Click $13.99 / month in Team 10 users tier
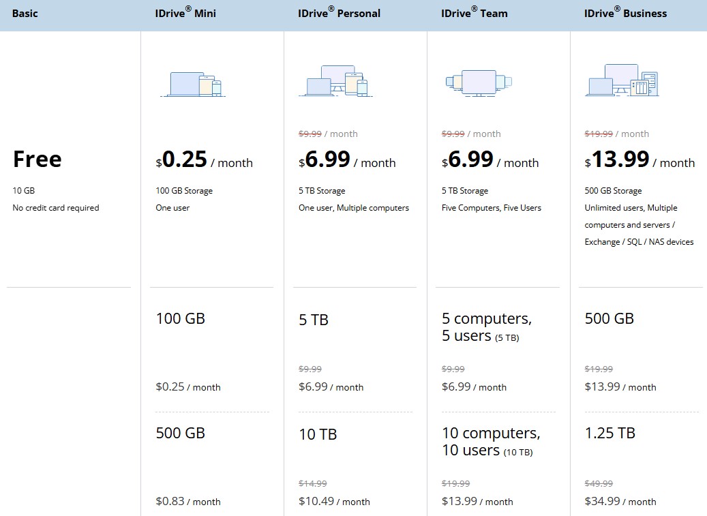707x516 pixels. (477, 502)
